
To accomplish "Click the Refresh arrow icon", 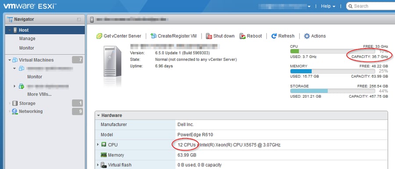I will 274,36.
